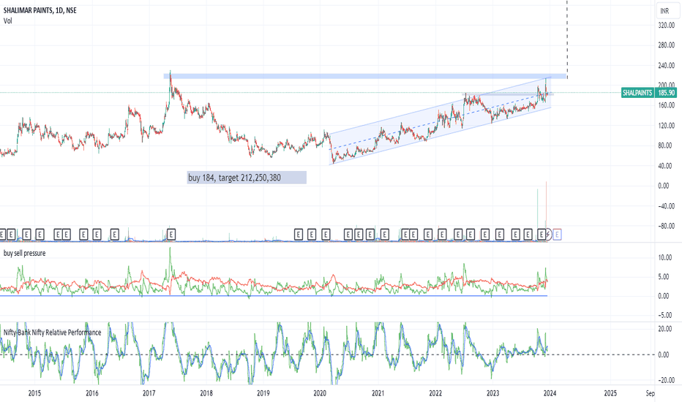Select the rising parallel channel drawing

440,121
